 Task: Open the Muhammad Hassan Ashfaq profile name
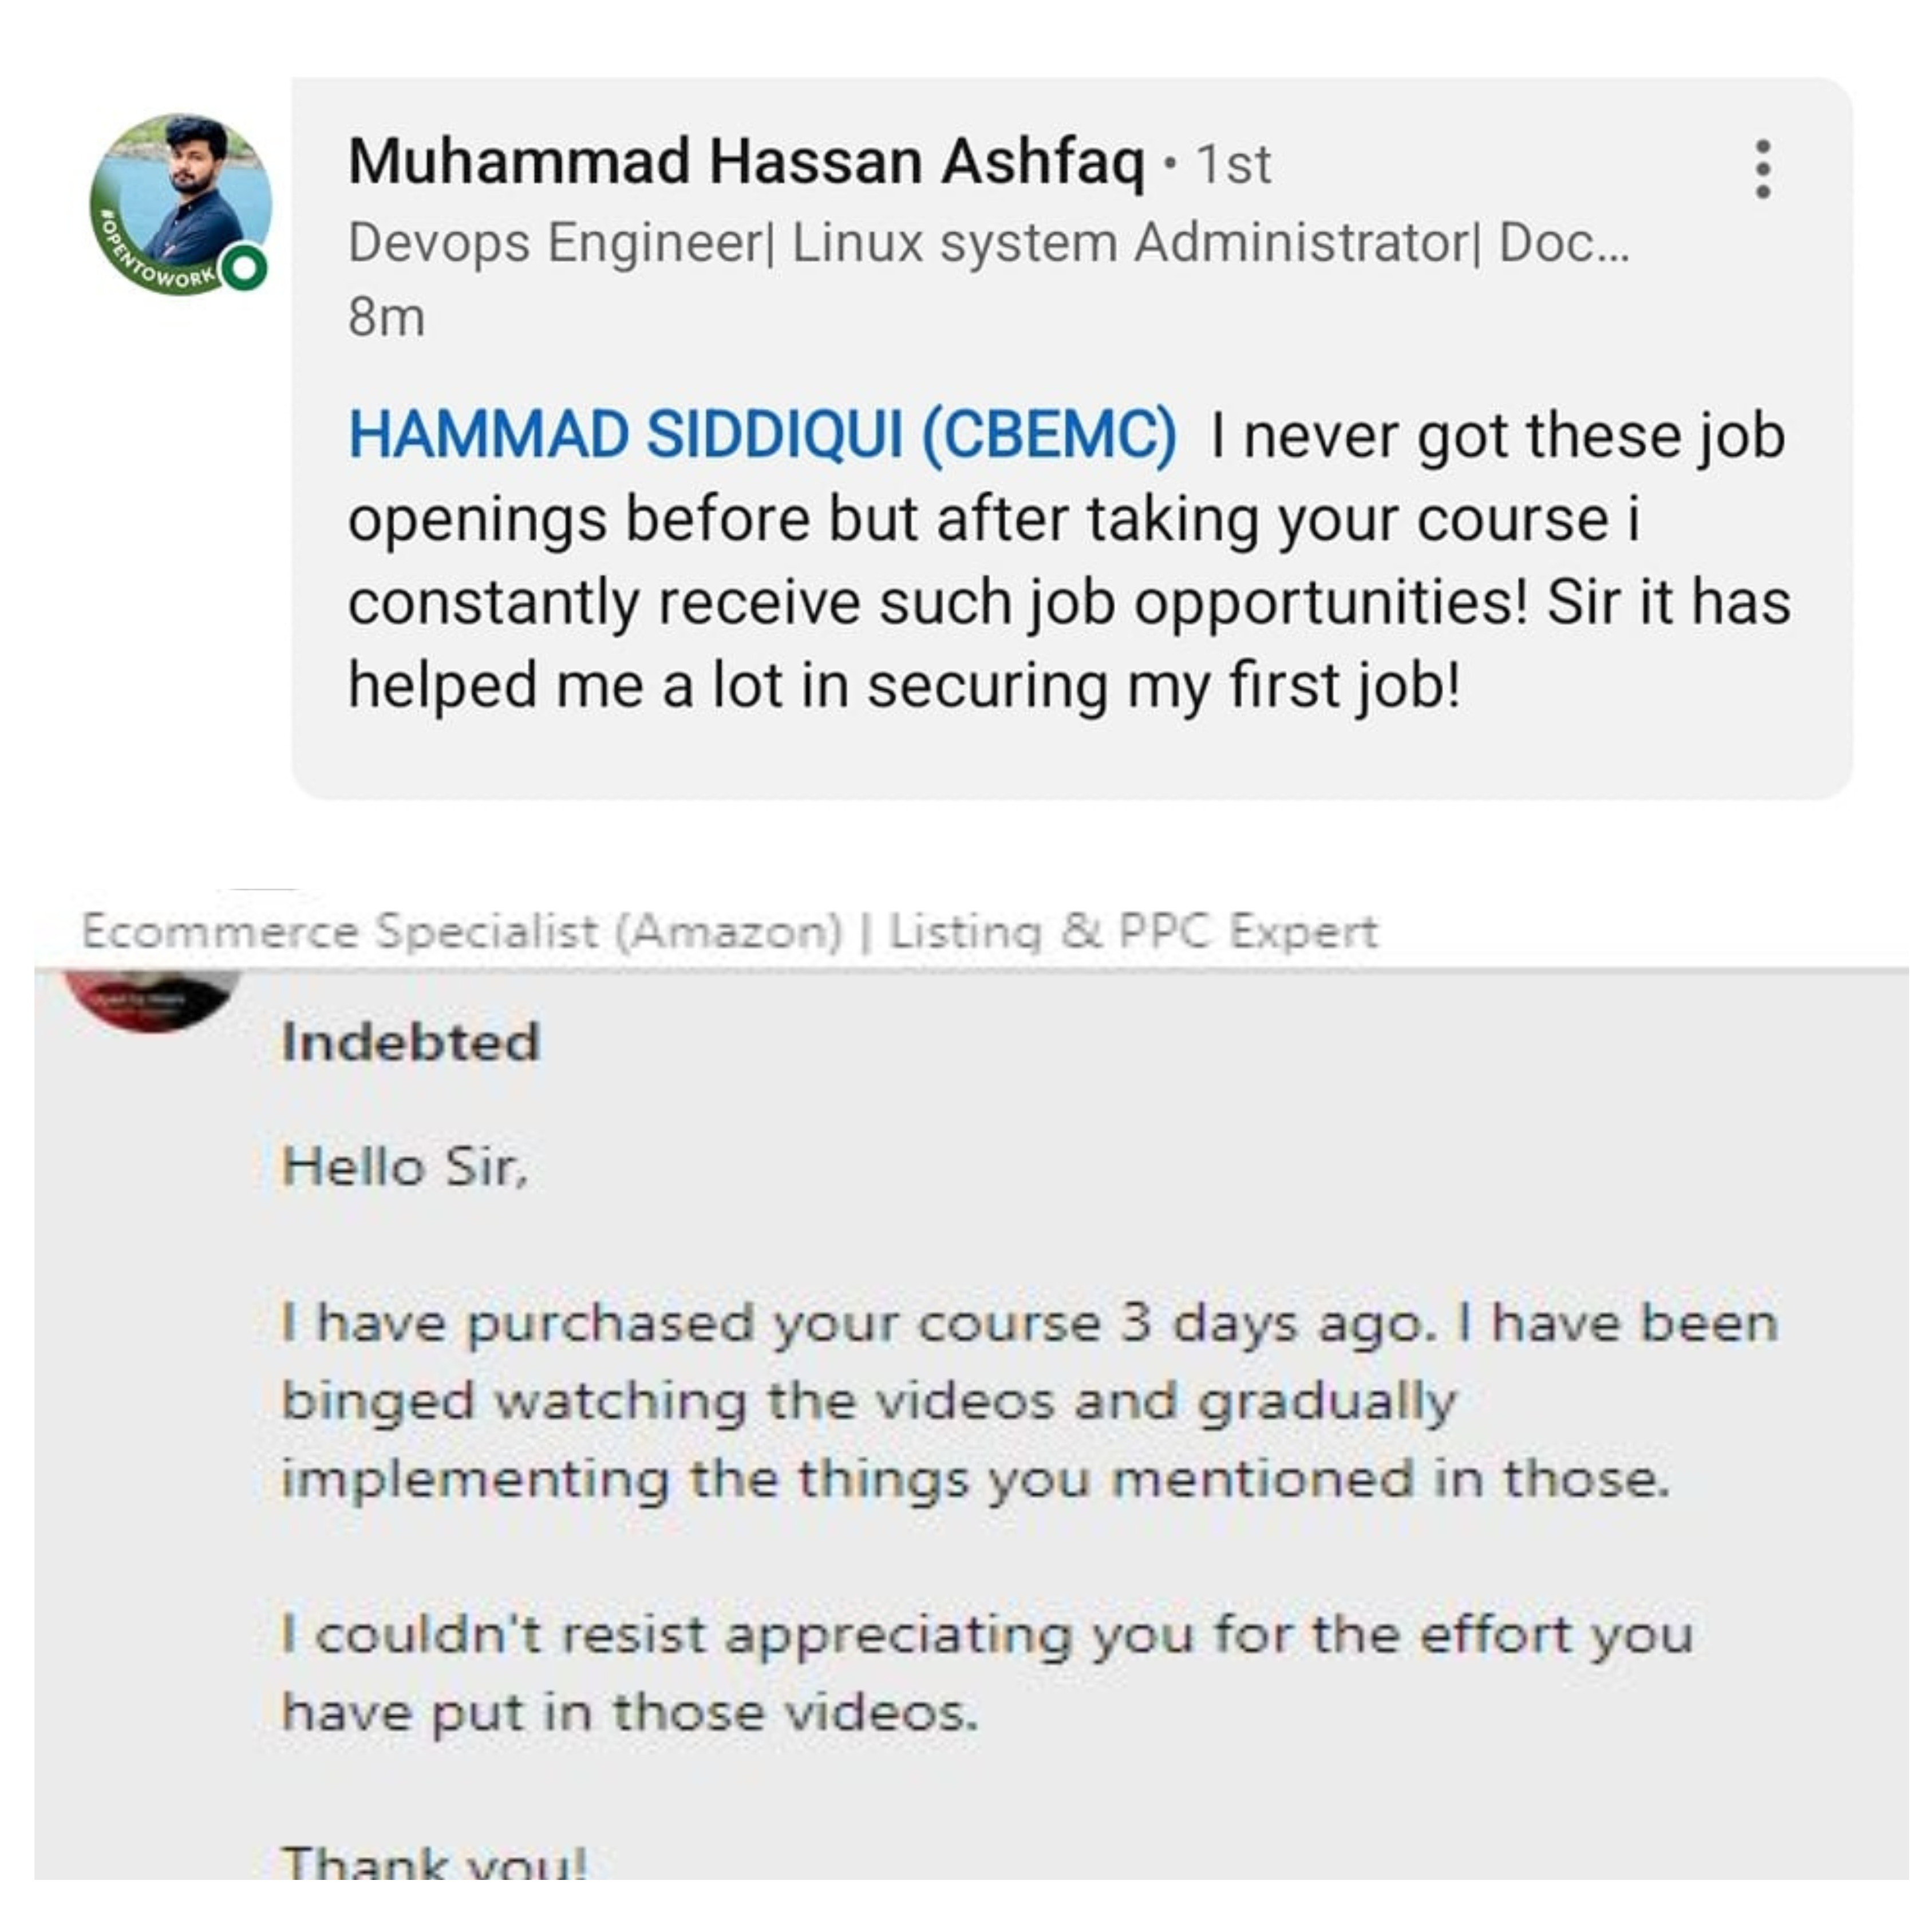click(x=745, y=162)
